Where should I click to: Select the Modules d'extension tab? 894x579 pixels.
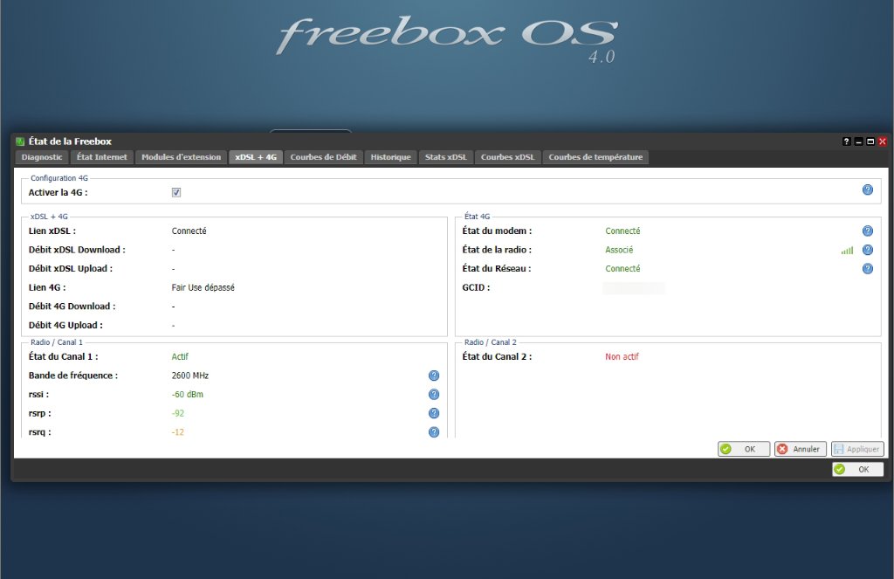click(x=182, y=157)
